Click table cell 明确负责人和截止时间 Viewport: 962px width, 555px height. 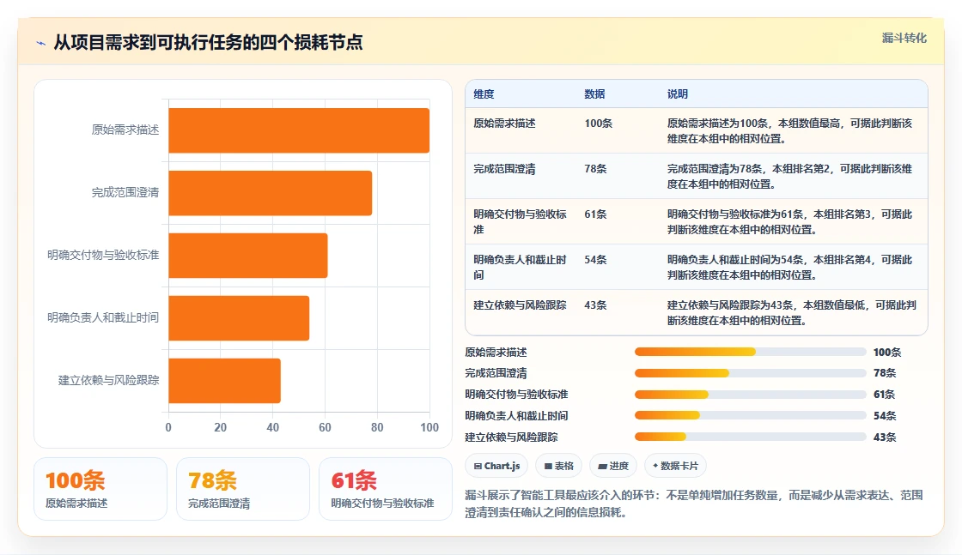click(521, 267)
